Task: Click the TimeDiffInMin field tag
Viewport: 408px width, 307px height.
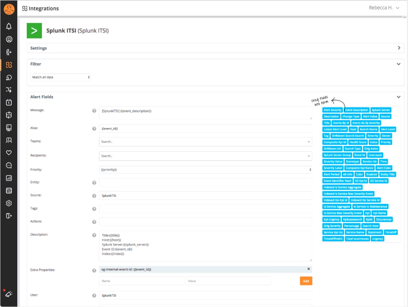Action: [x=333, y=239]
